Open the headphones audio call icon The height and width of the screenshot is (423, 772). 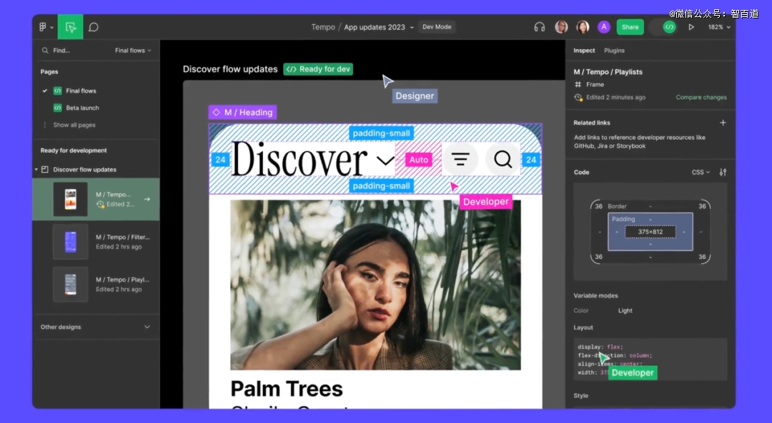pos(540,27)
